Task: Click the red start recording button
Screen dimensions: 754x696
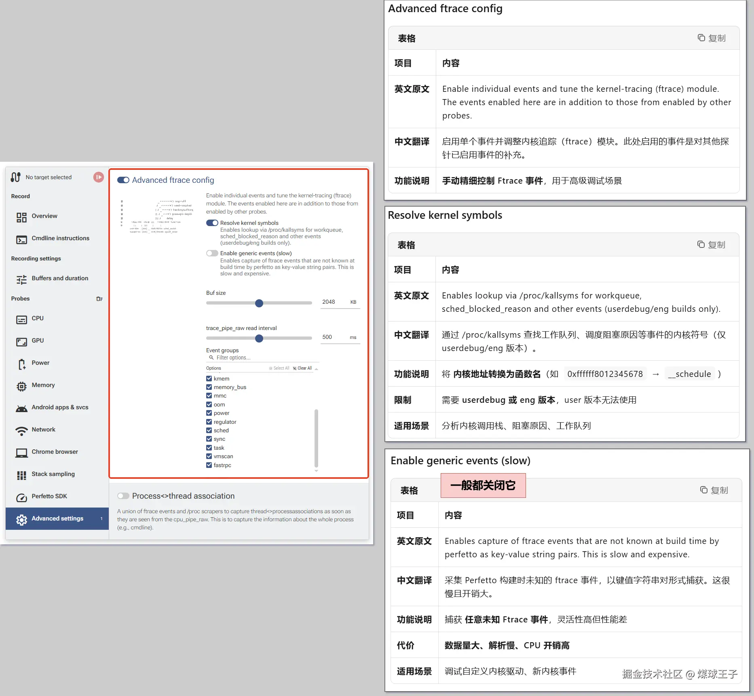Action: 98,177
